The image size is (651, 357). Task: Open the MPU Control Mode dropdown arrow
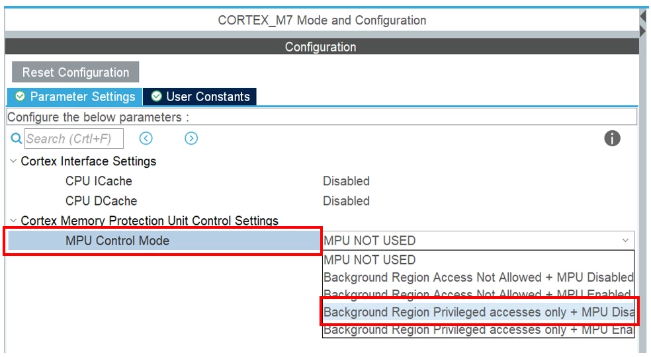(625, 241)
